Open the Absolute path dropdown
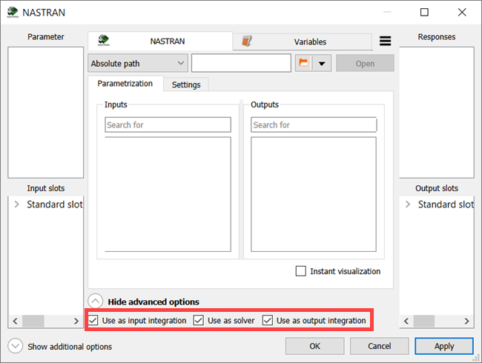 pos(138,63)
